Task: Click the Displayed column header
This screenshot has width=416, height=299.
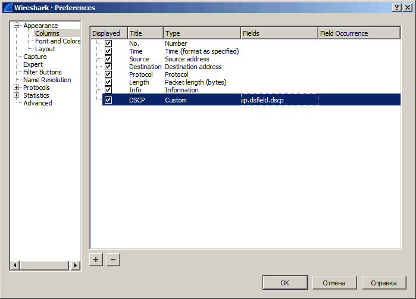Action: point(109,33)
